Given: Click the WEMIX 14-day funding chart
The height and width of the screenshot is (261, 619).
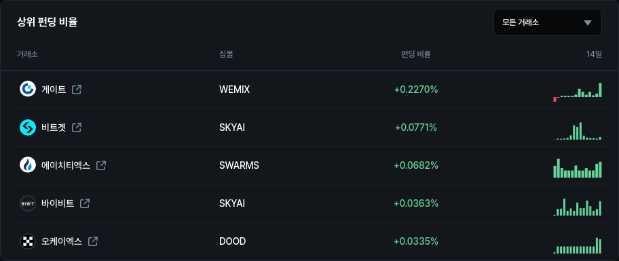Looking at the screenshot, I should pos(578,92).
